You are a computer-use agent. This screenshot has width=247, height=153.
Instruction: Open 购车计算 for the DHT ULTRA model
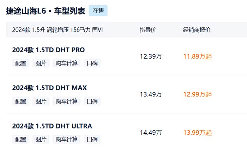coord(66,139)
